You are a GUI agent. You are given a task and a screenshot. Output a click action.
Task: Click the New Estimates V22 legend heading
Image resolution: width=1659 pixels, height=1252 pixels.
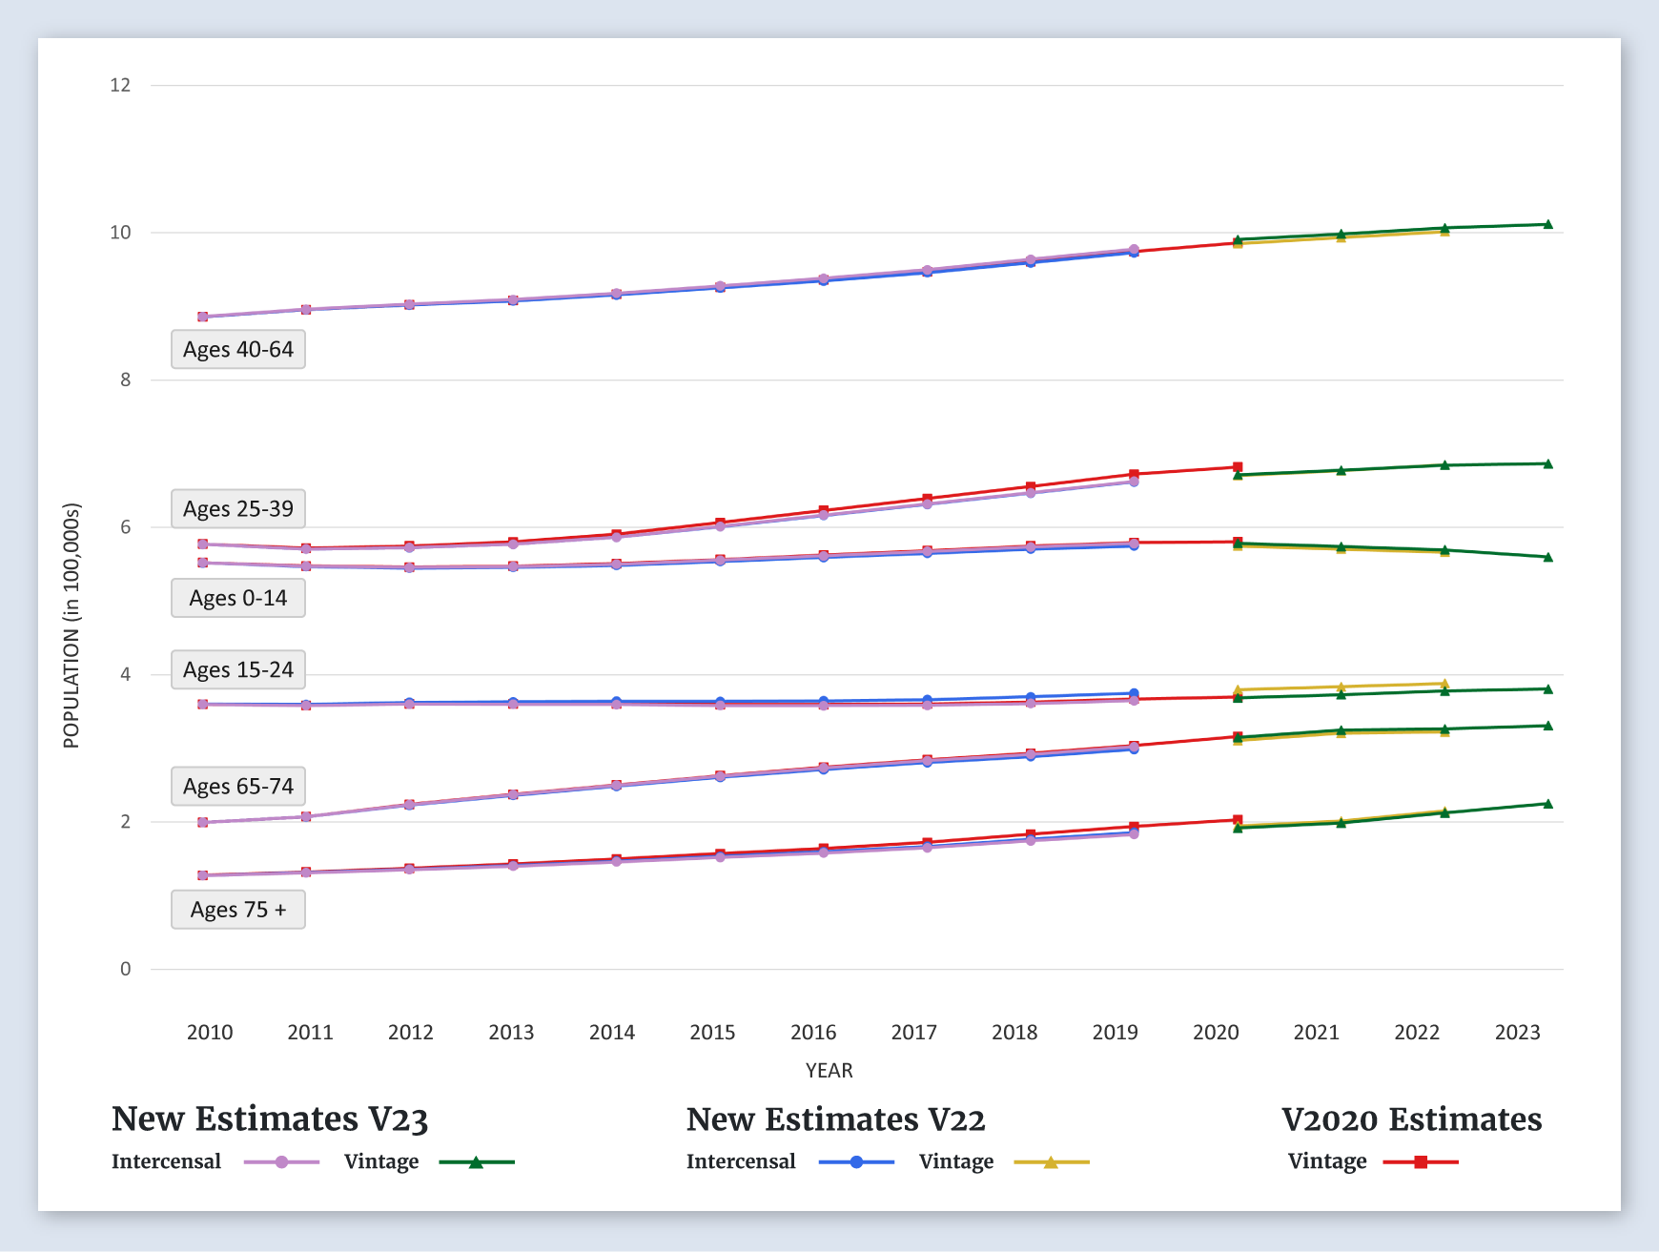tap(835, 1119)
